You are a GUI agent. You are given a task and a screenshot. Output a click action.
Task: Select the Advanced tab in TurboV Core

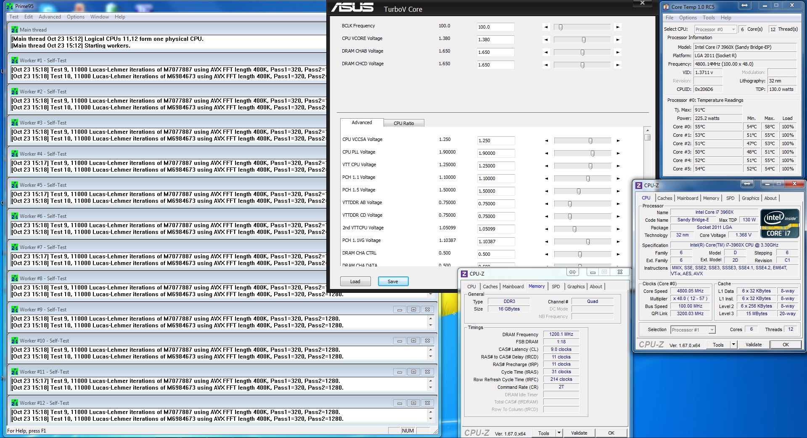click(362, 122)
